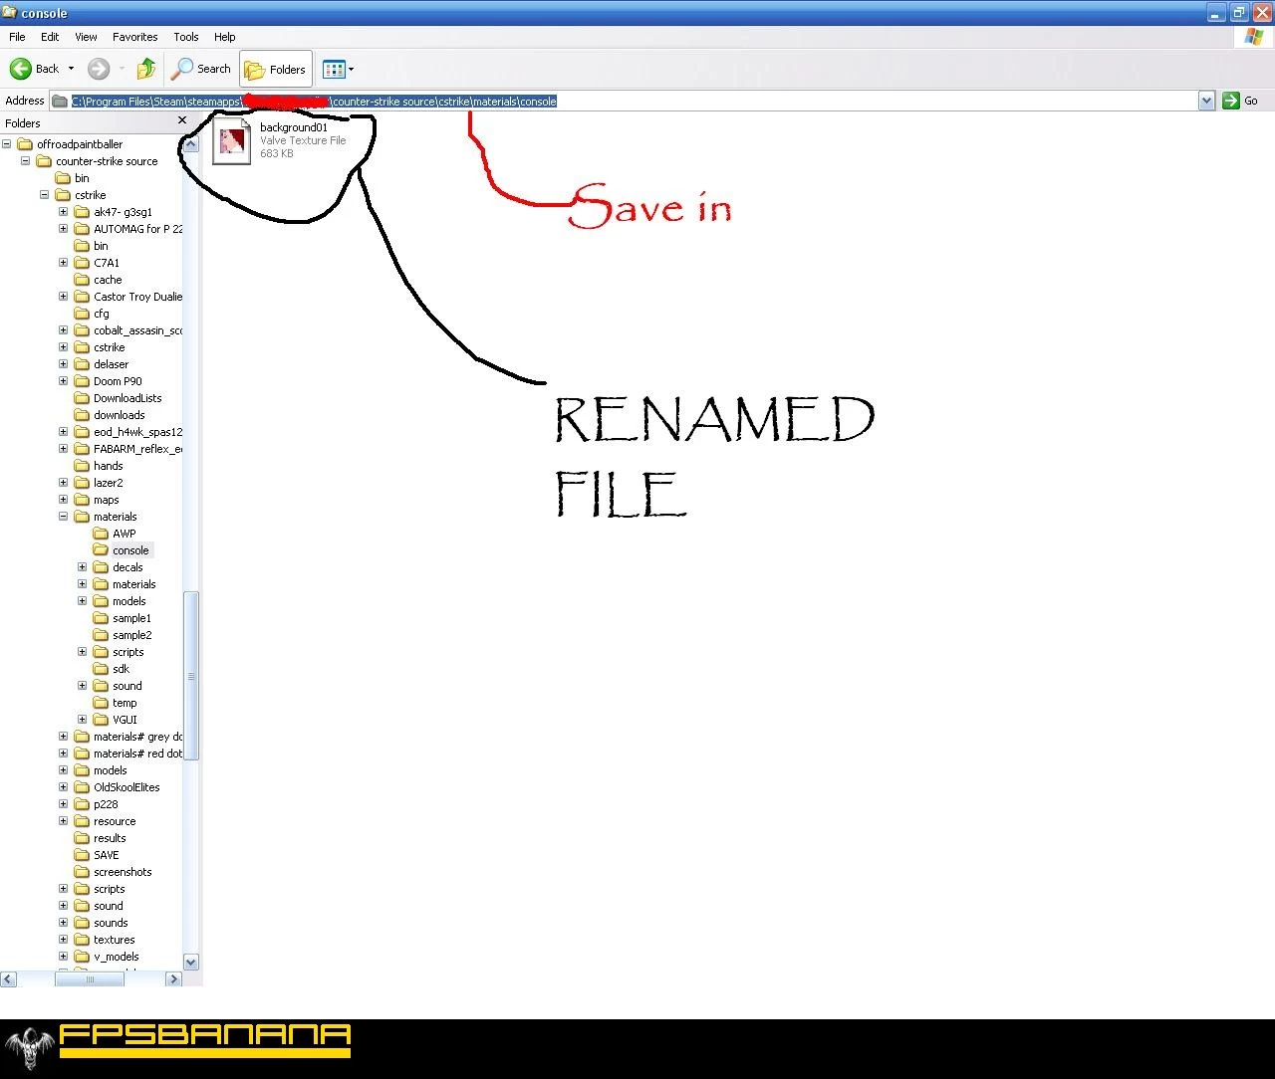
Task: Expand the sound folder under materials
Action: click(83, 686)
